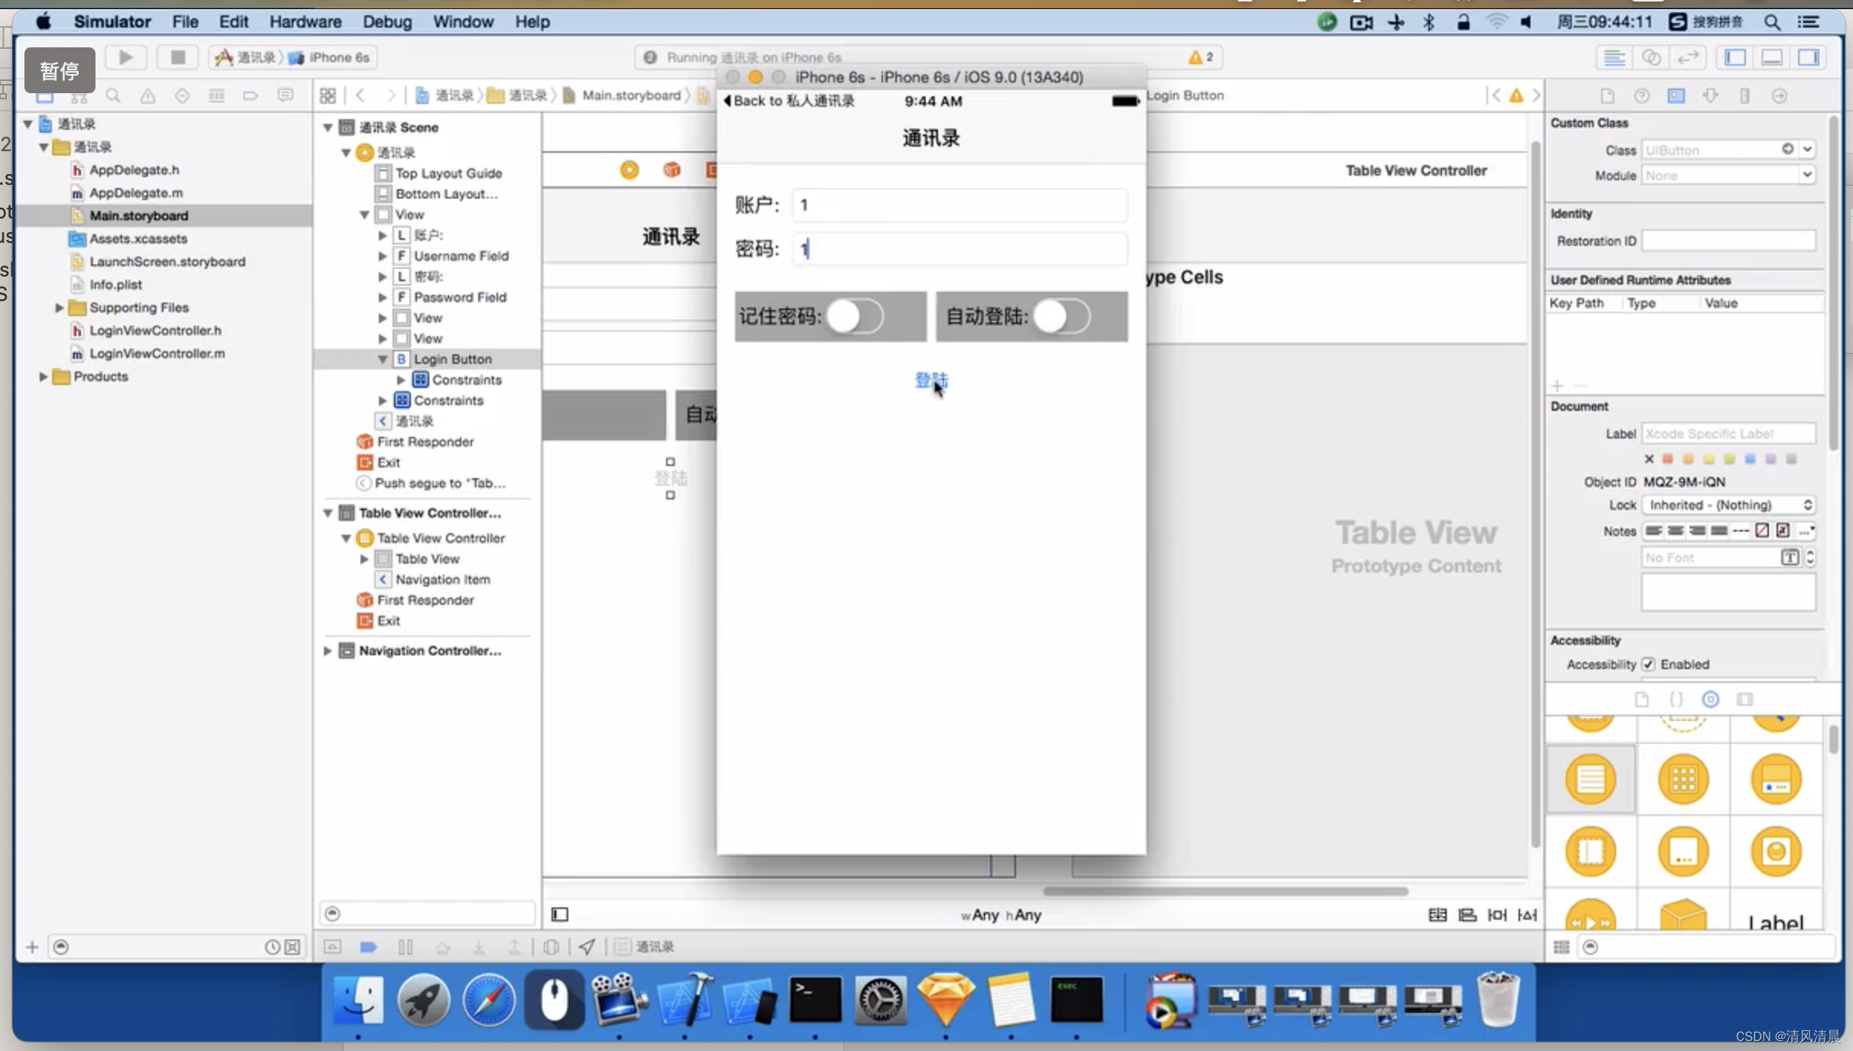
Task: Click the Scheme selector iPhone 6s
Action: 338,56
